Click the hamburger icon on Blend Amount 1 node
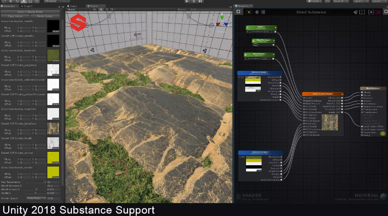The width and height of the screenshot is (388, 216). [246, 55]
